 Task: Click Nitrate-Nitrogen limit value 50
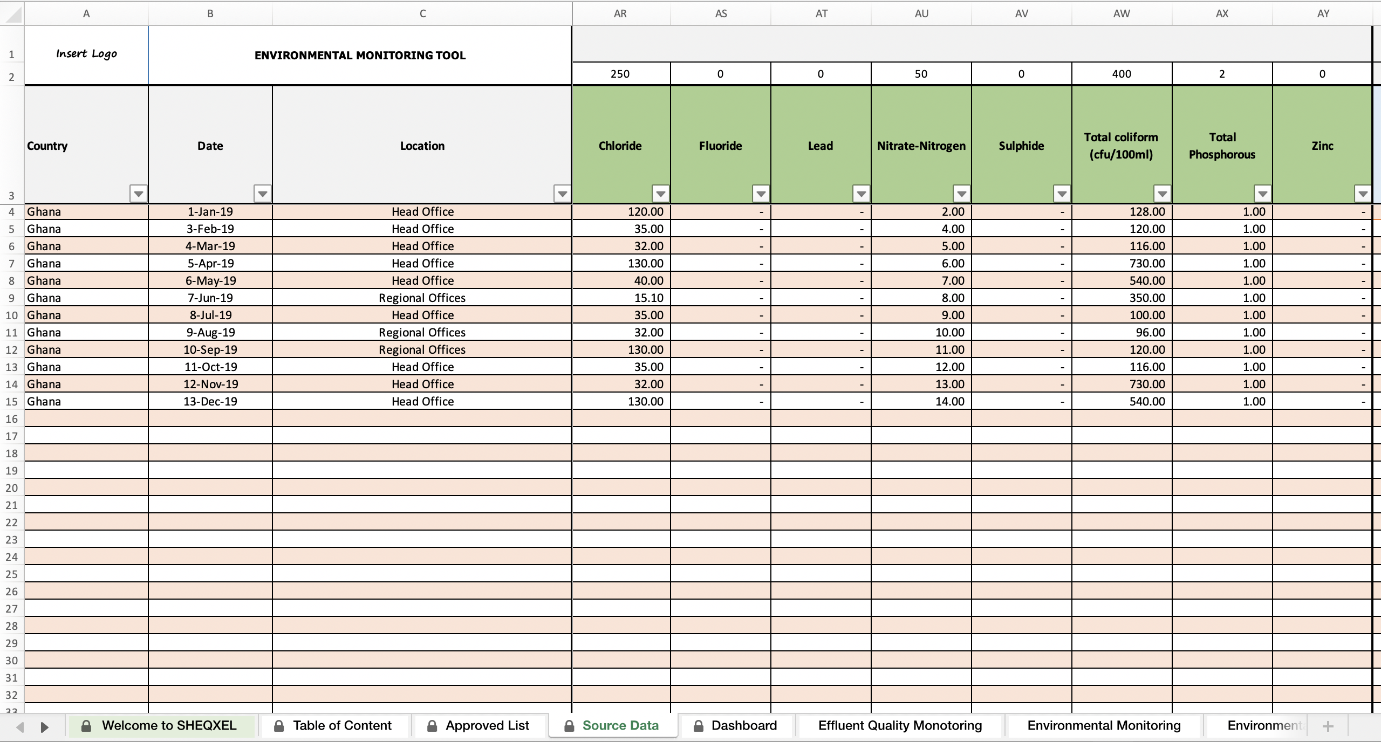[921, 74]
